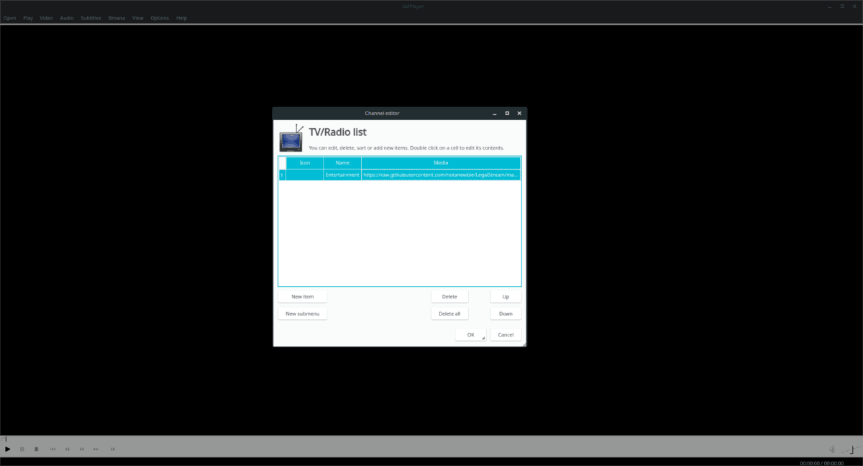Add a channel with the New item button
Viewport: 863px width, 466px height.
click(302, 296)
